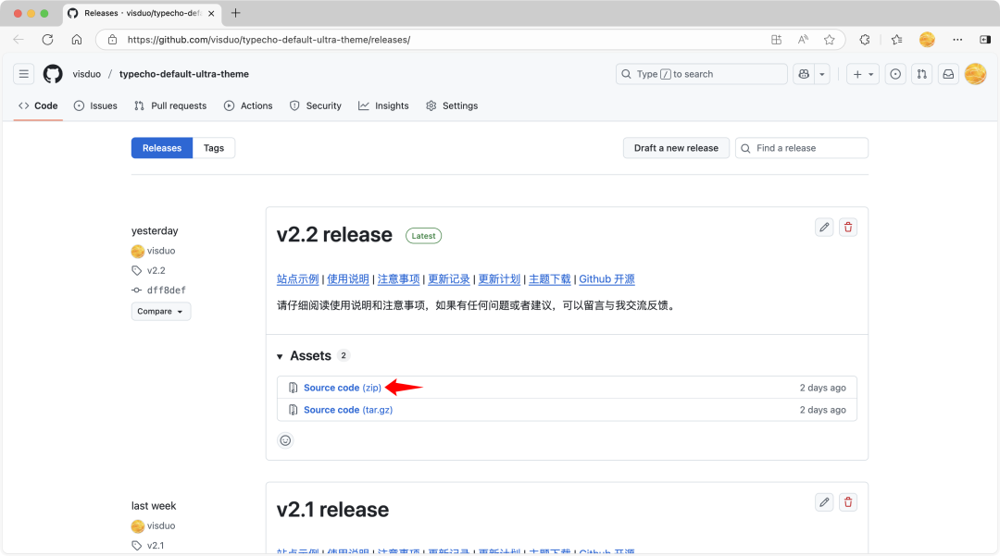Click the visduo owner breadcrumb
1000x556 pixels.
87,74
